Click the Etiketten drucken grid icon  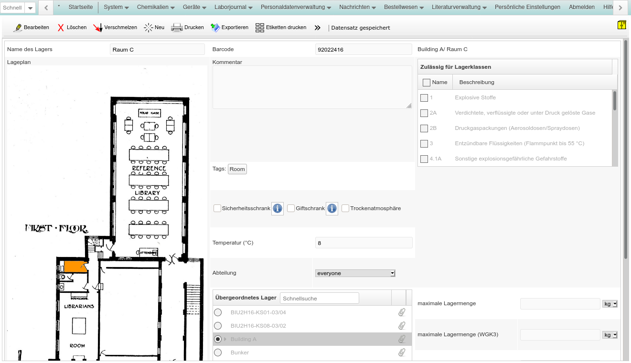tap(260, 28)
